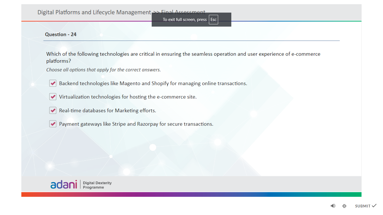Click the 'To exit full screen, press' message

click(185, 20)
